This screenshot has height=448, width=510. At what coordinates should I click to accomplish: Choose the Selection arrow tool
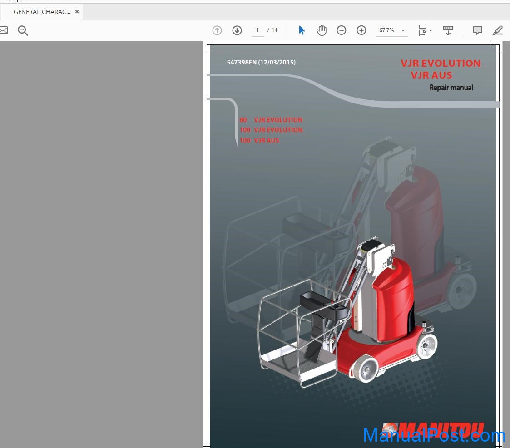[x=302, y=30]
